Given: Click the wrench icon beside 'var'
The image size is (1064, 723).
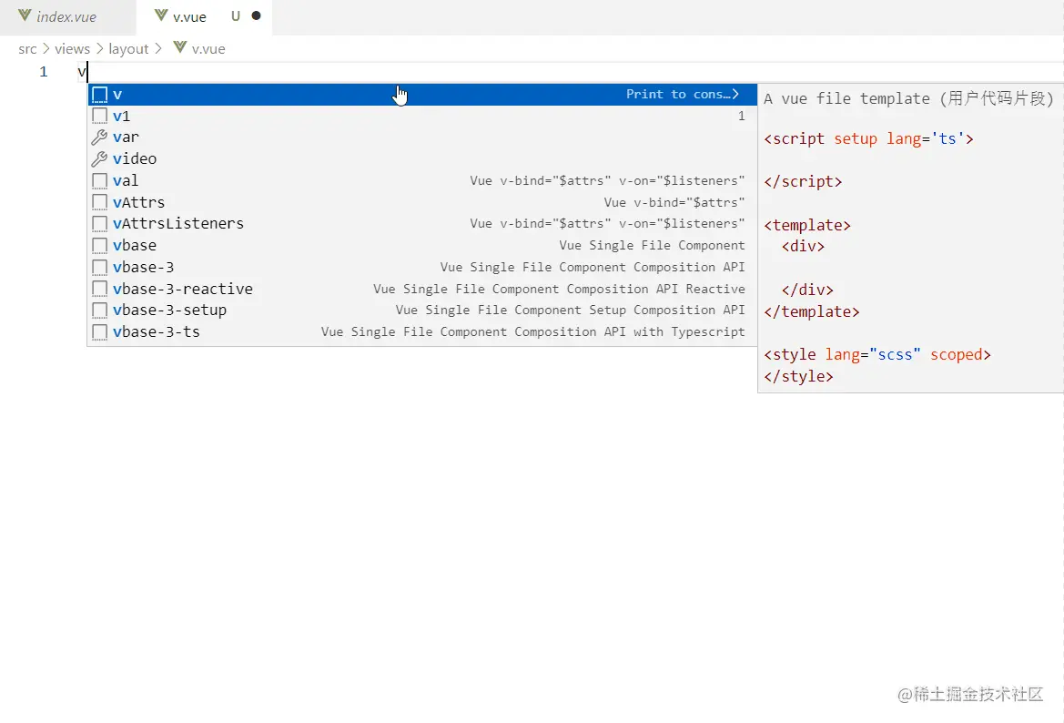Looking at the screenshot, I should (x=100, y=137).
